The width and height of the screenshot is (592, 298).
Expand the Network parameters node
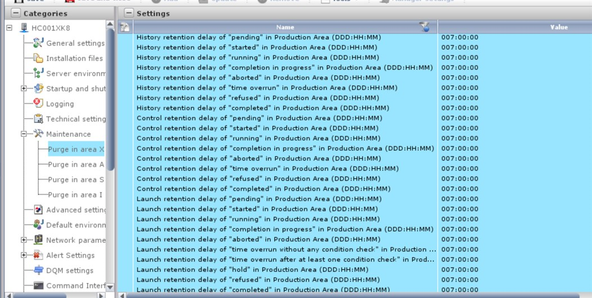tap(24, 240)
